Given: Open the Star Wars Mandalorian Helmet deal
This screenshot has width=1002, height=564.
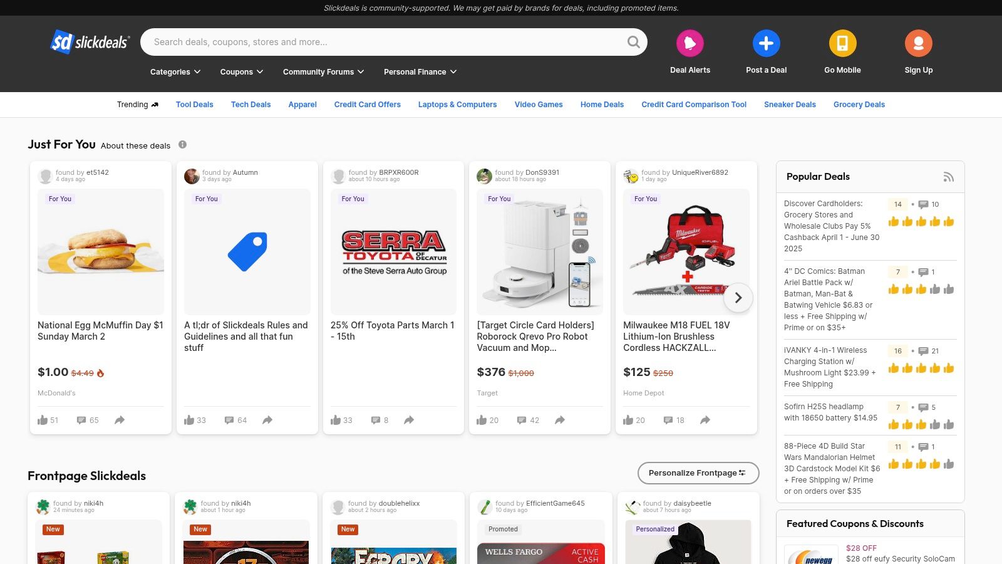Looking at the screenshot, I should (x=832, y=469).
